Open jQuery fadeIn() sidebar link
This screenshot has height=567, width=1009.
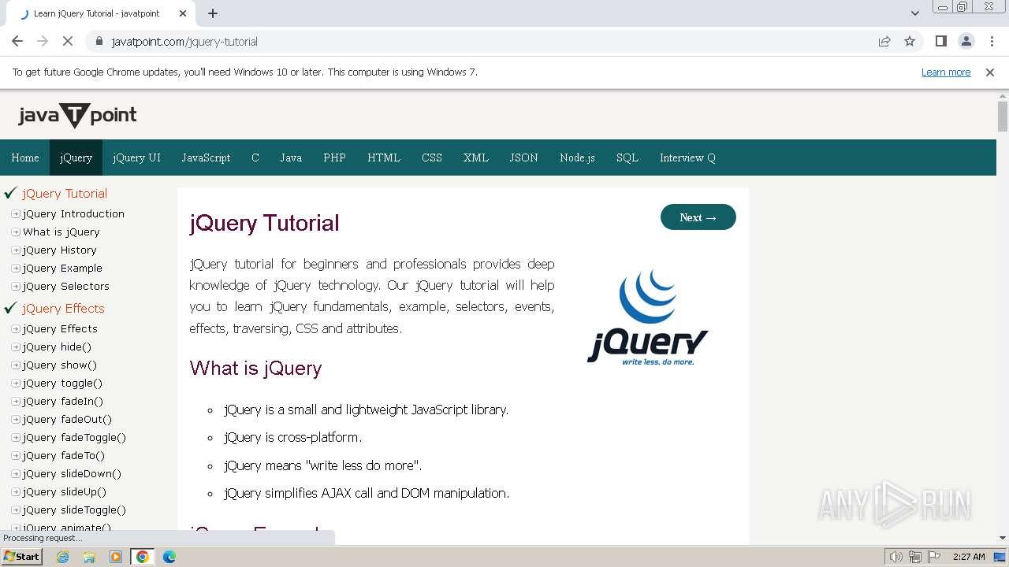click(63, 401)
